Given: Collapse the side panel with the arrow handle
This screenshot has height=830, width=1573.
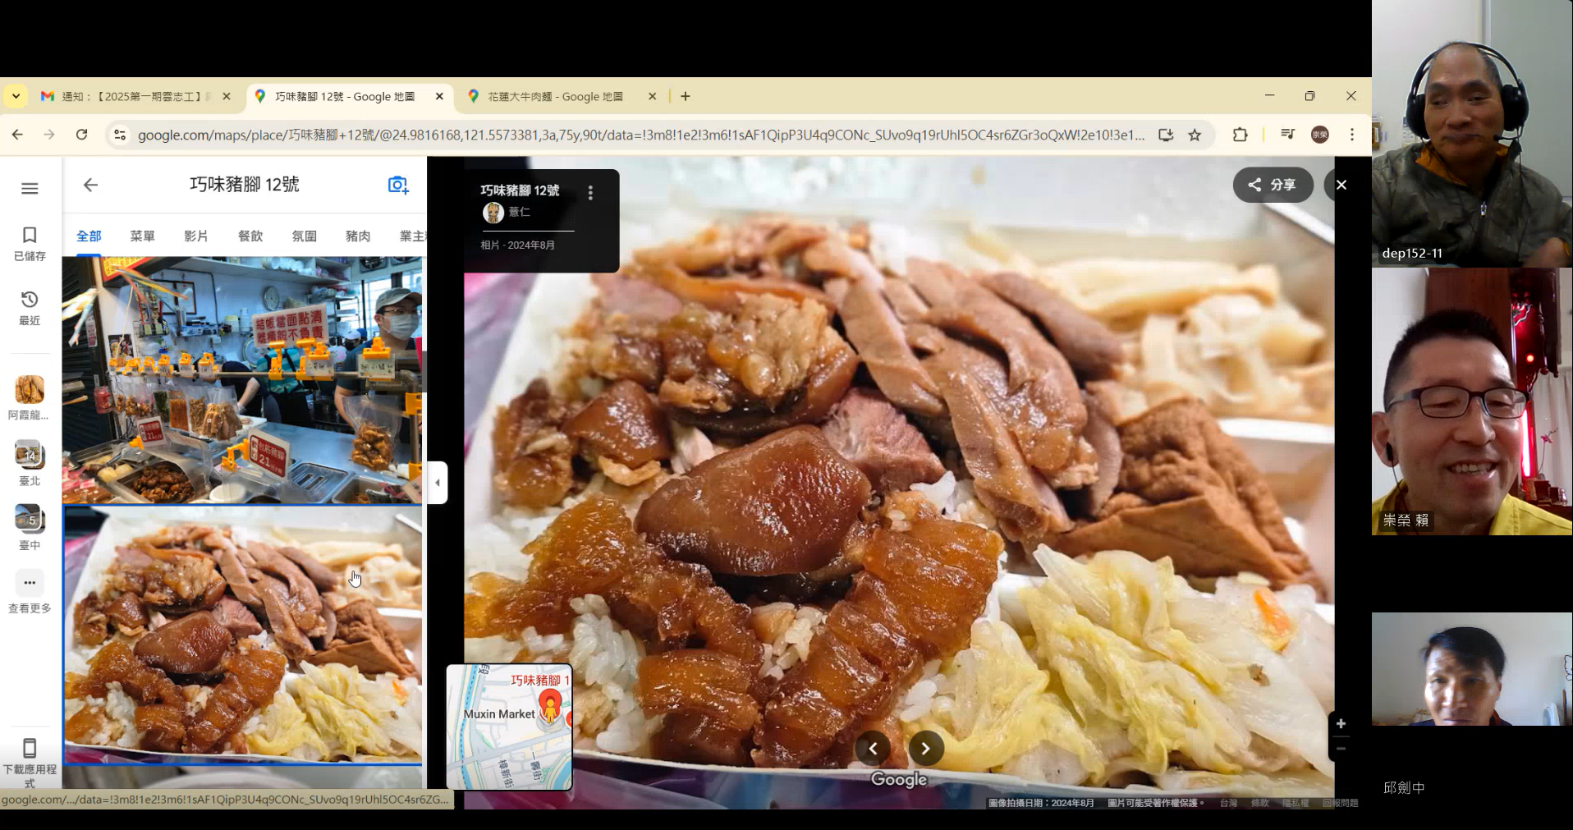Looking at the screenshot, I should pos(438,483).
